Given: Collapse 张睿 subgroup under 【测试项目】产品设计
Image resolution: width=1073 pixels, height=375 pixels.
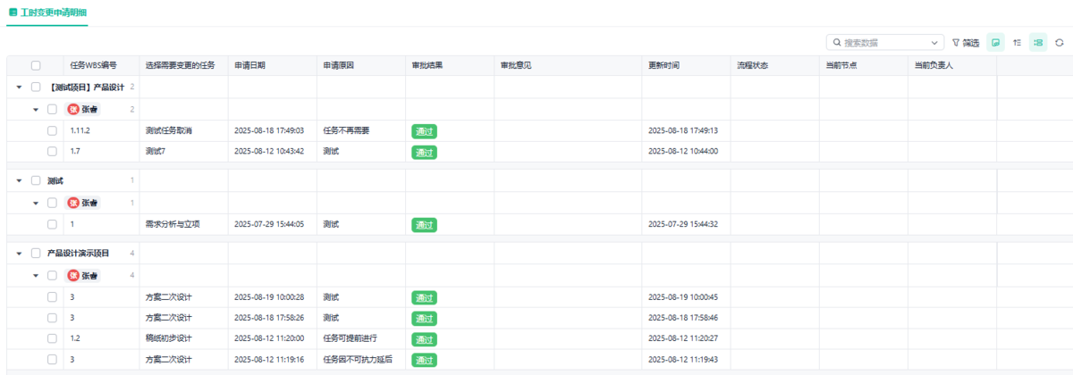Looking at the screenshot, I should coord(36,109).
